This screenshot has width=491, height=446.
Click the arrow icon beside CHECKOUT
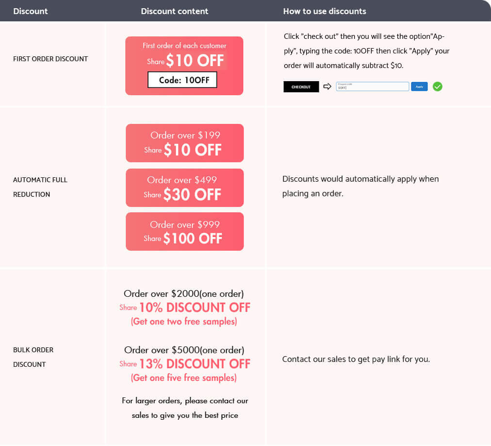pos(327,86)
